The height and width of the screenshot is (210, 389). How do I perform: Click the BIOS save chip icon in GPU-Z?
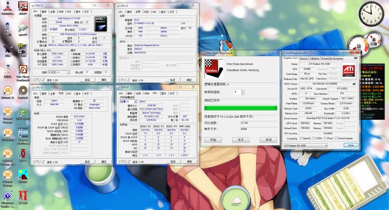pyautogui.click(x=354, y=84)
